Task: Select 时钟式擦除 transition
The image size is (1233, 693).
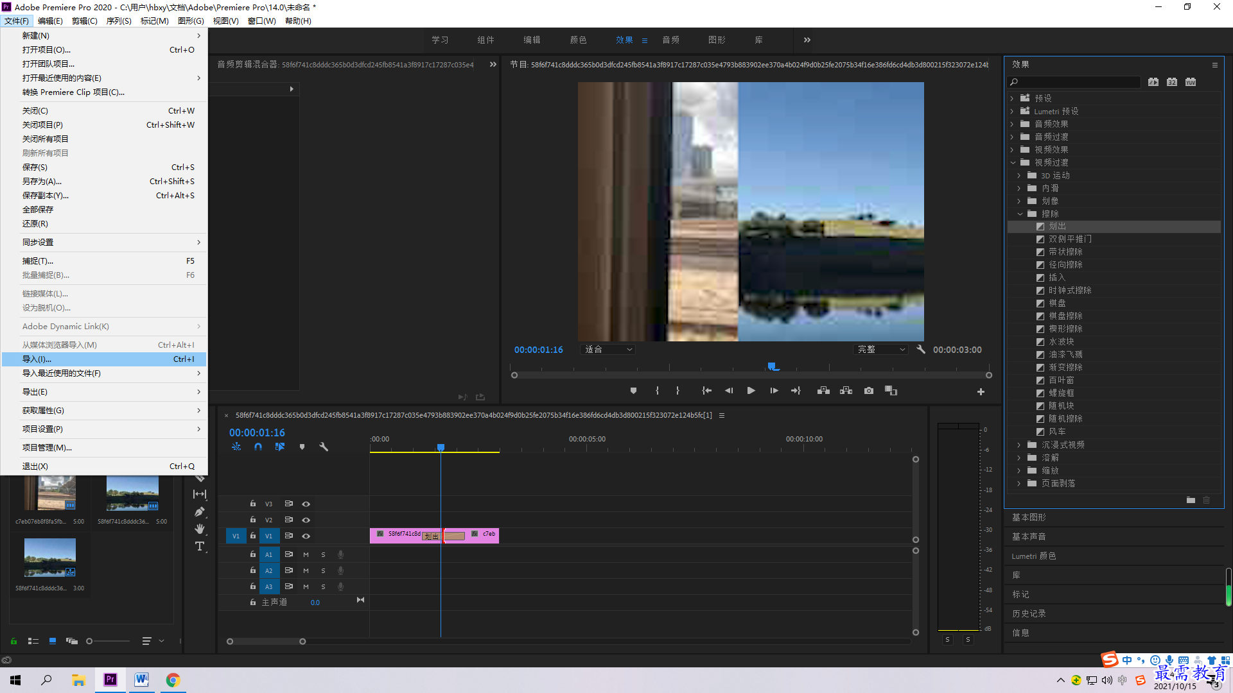Action: click(x=1070, y=290)
